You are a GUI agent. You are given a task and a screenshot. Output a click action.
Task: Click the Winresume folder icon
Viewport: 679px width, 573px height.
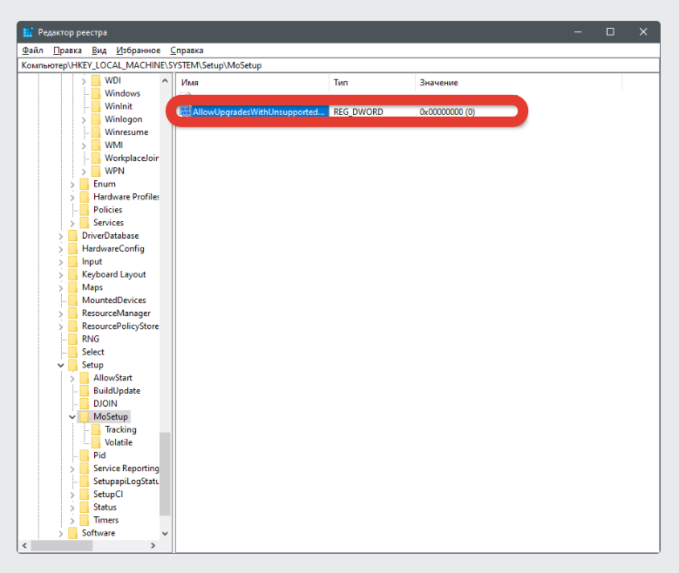click(x=96, y=132)
